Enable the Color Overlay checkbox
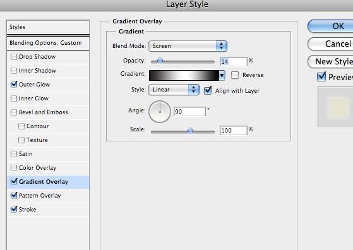 (x=14, y=168)
